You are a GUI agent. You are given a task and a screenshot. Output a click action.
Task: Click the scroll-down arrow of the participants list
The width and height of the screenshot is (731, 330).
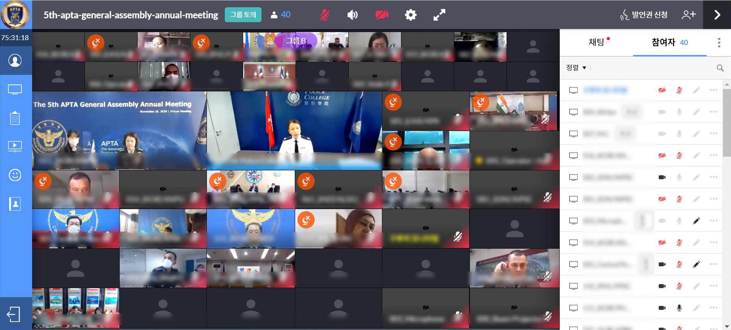(727, 327)
